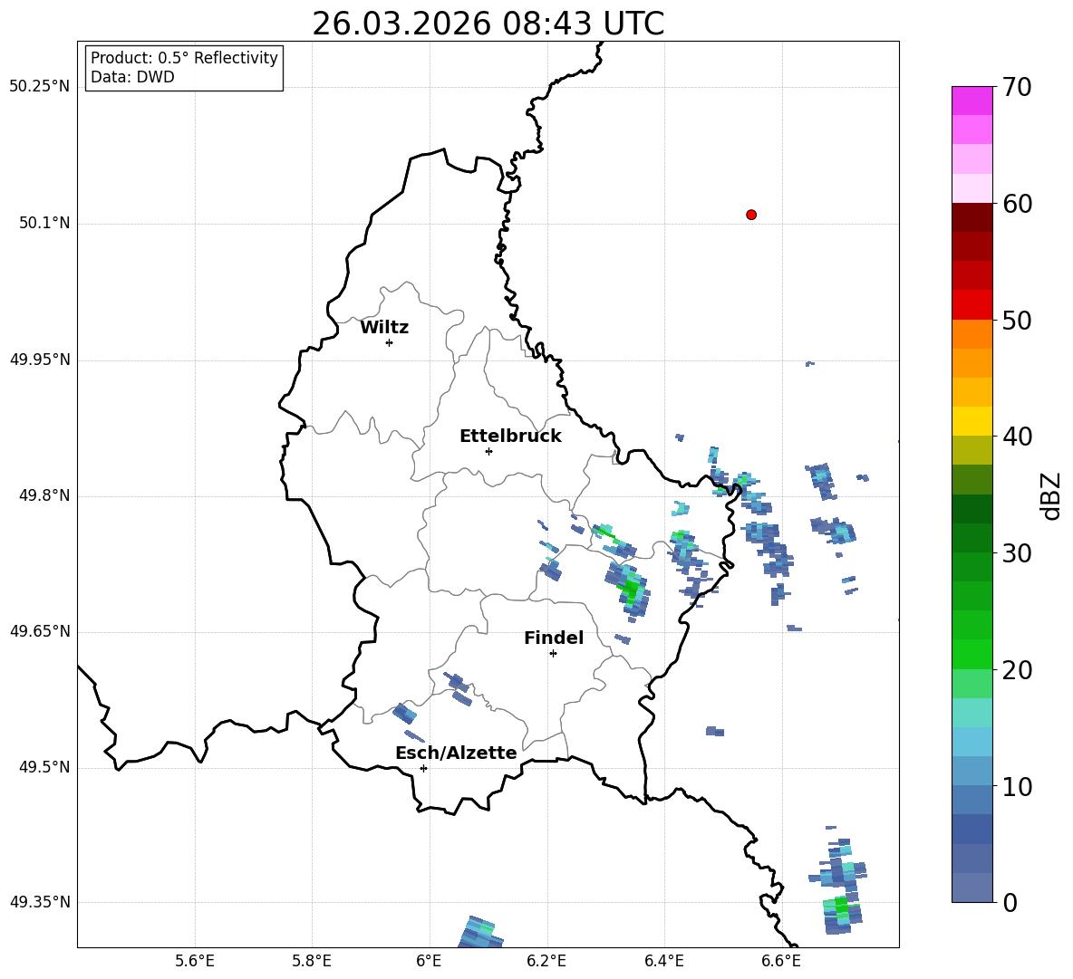Click the 5.6°E longitude label
The height and width of the screenshot is (979, 1073).
194,961
